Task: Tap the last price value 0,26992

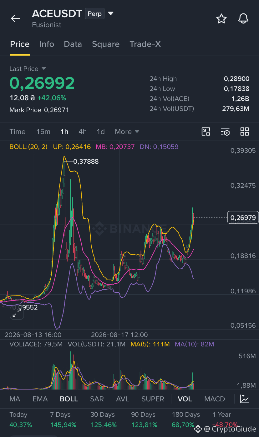Action: tap(42, 83)
